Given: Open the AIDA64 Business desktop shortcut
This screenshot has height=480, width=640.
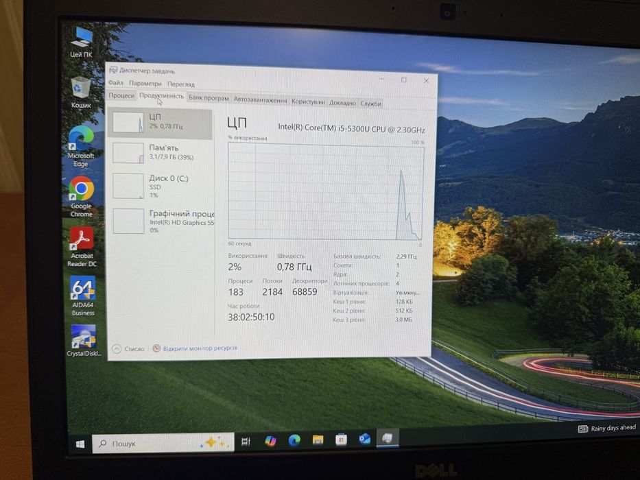Looking at the screenshot, I should coord(83,296).
